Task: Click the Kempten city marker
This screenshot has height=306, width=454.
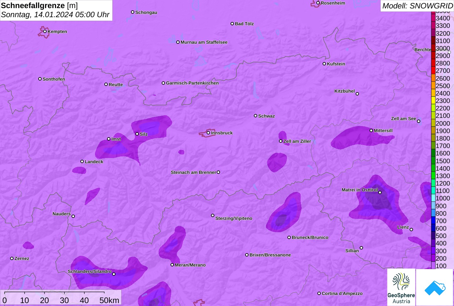Action: click(45, 31)
